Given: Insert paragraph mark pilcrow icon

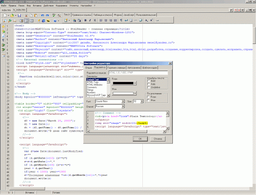Looking at the screenshot, I should [121, 20].
